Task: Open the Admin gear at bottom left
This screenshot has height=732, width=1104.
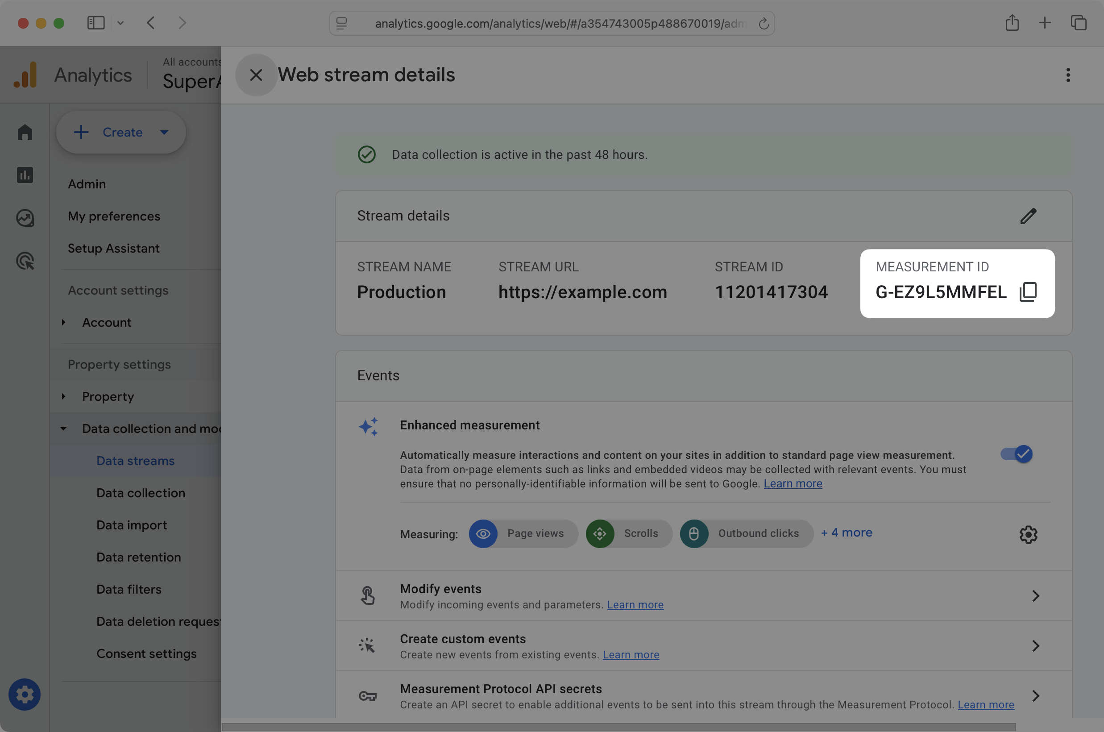Action: [x=24, y=694]
